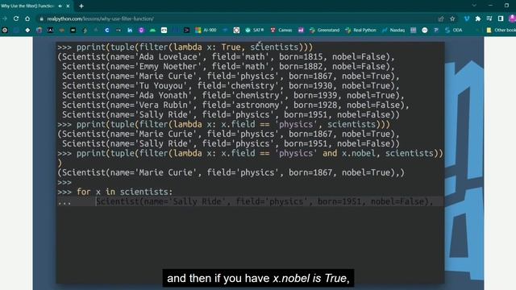The image size is (516, 290).
Task: Open the SAT bookmark
Action: tap(255, 30)
